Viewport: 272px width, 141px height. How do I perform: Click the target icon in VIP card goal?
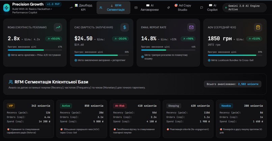click(x=8, y=130)
